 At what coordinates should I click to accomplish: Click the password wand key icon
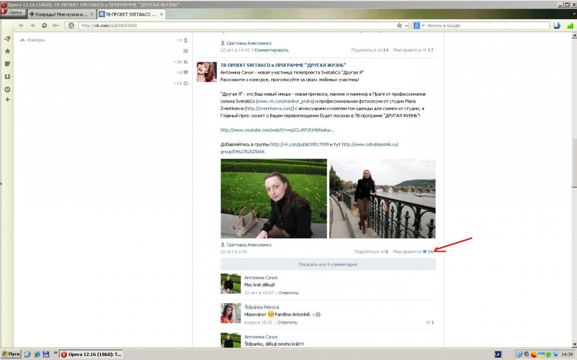55,25
